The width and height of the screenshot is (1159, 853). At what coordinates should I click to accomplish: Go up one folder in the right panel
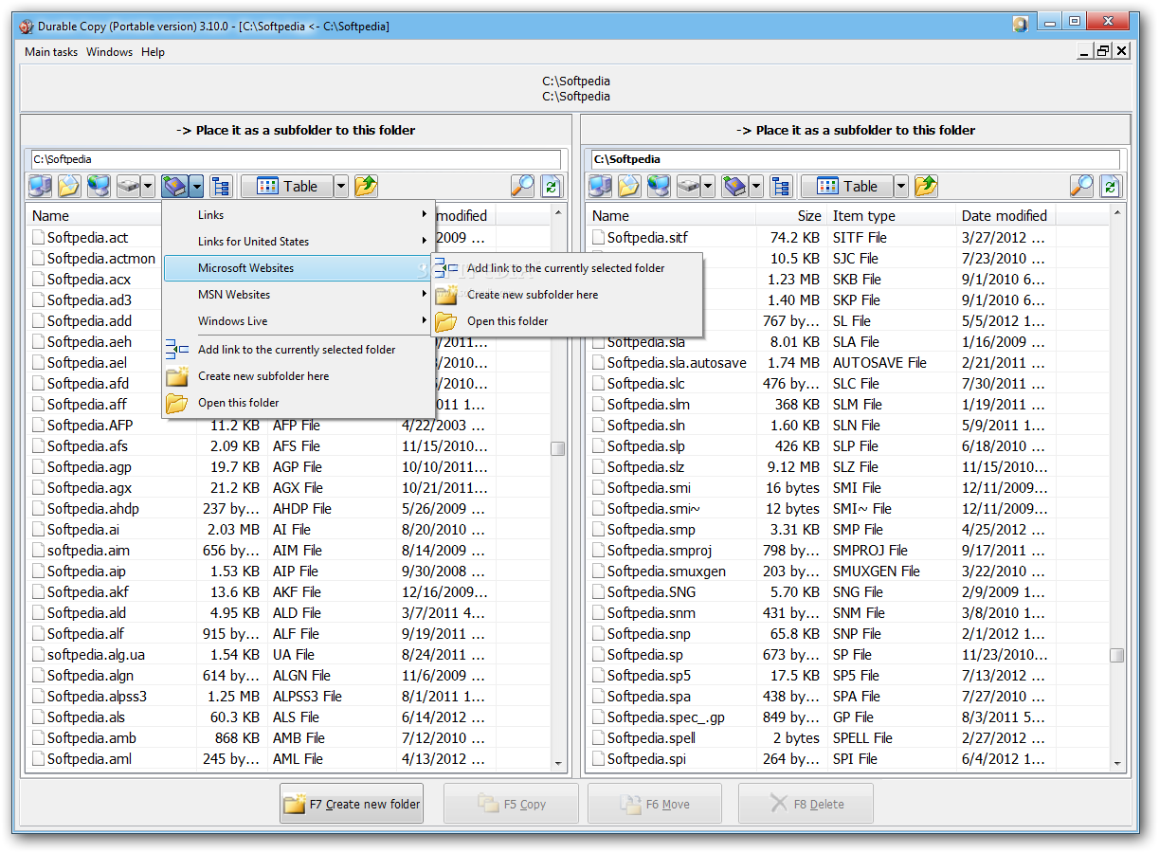[927, 186]
